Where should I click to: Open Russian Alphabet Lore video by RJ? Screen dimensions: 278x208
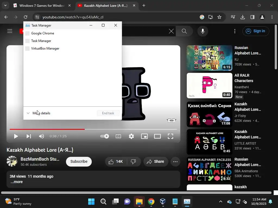point(209,58)
